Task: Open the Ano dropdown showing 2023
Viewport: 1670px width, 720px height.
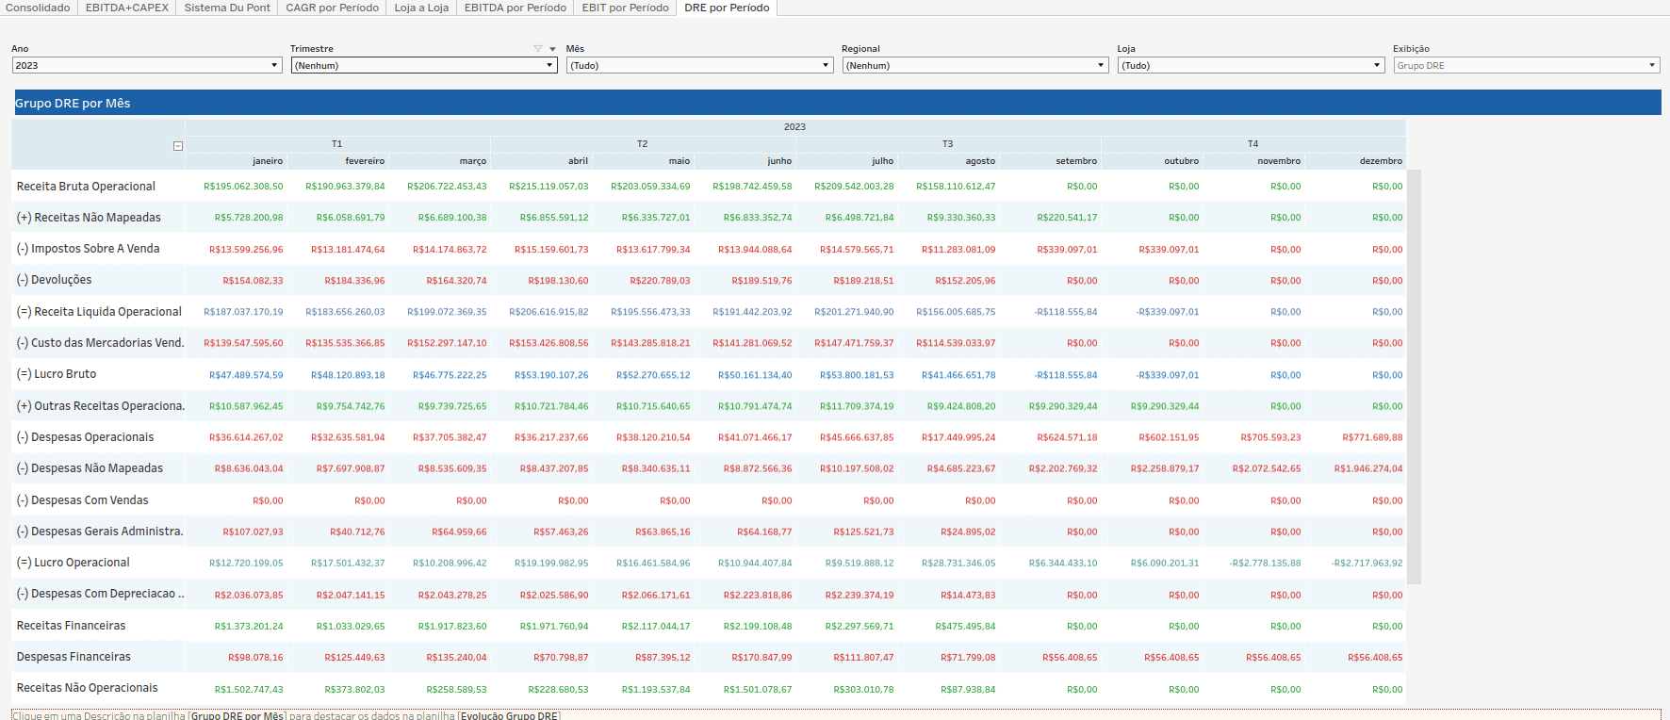Action: (147, 65)
